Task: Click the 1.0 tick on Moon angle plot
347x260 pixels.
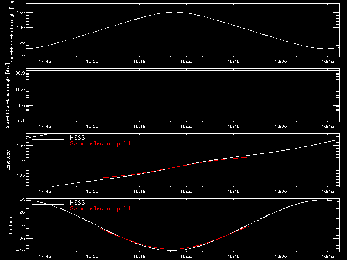Action: pos(21,106)
